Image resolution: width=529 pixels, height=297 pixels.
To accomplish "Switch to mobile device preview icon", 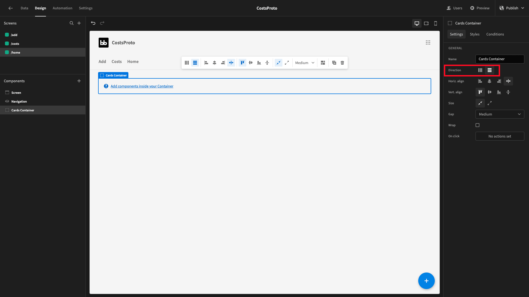I will [436, 23].
